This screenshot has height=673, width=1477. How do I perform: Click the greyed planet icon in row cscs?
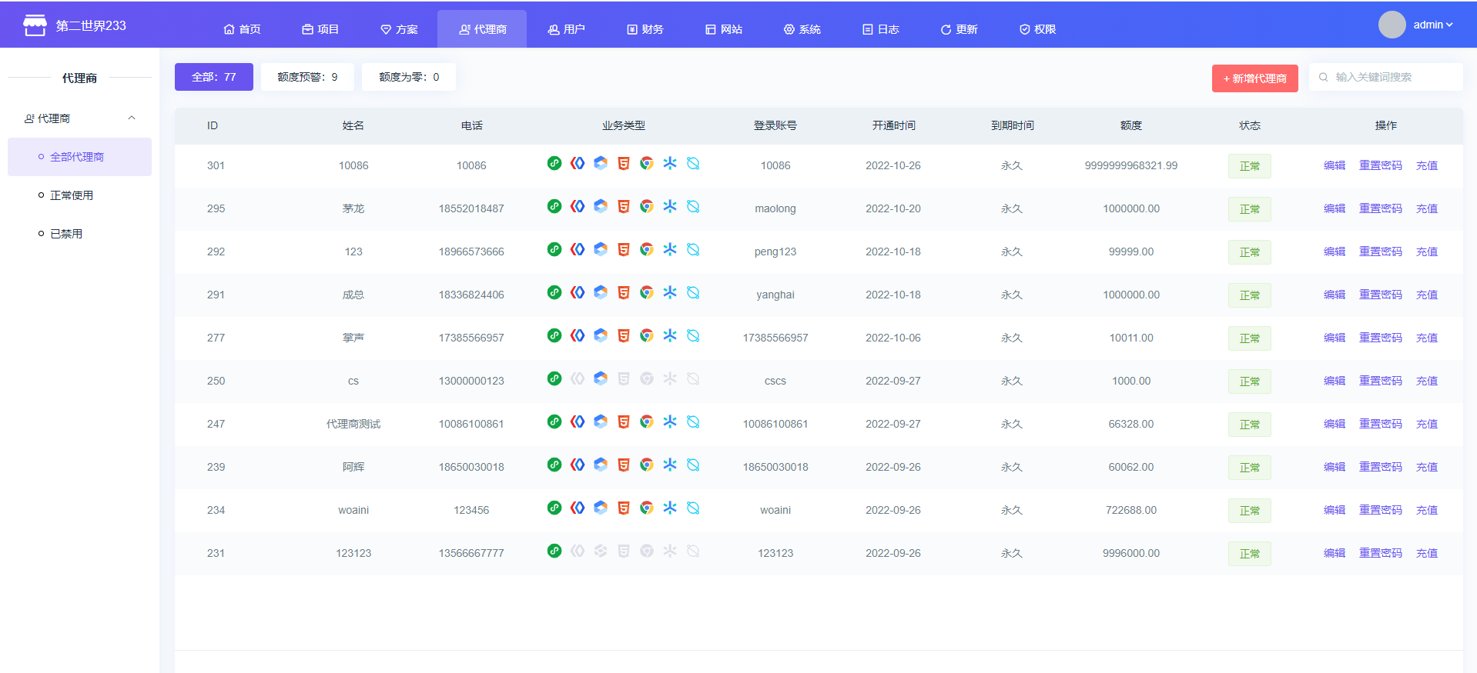[693, 378]
